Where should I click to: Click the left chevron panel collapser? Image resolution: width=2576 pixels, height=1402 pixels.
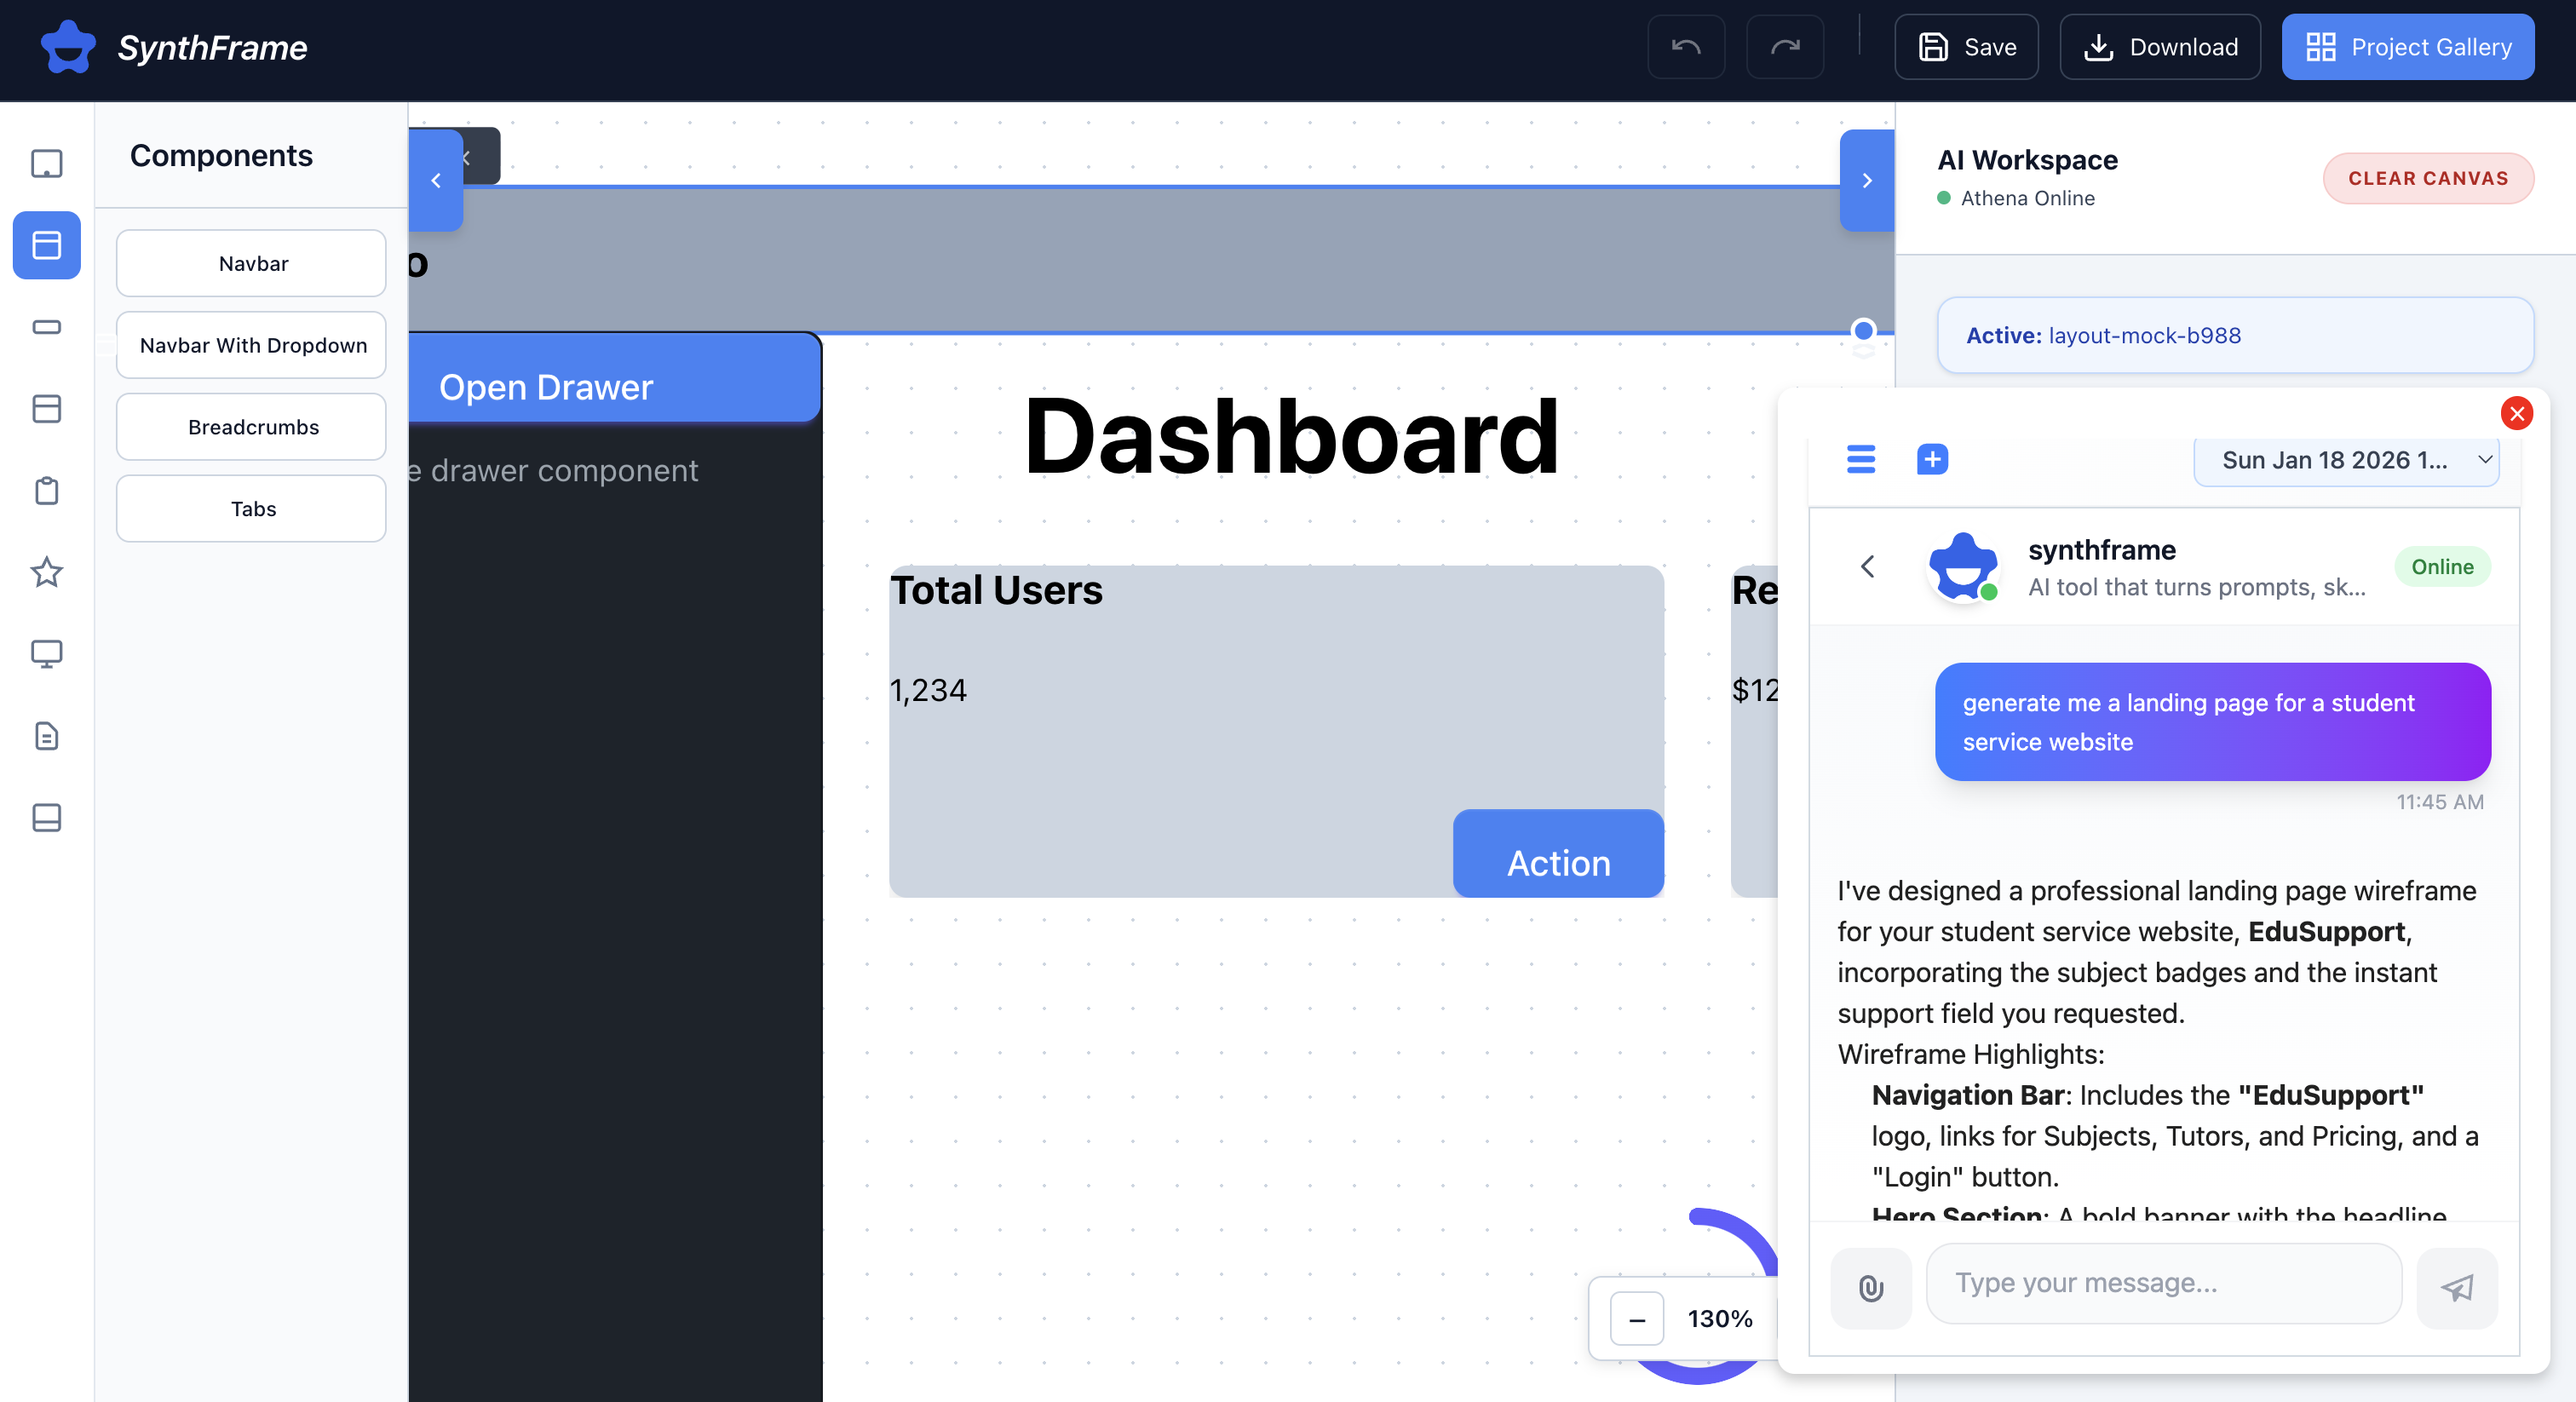[x=436, y=181]
